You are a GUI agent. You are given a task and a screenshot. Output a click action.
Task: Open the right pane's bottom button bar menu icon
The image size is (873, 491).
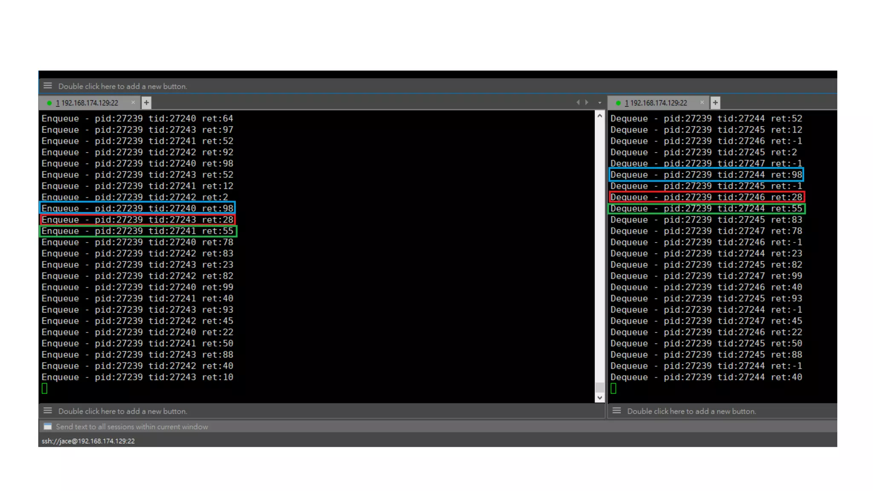tap(616, 410)
